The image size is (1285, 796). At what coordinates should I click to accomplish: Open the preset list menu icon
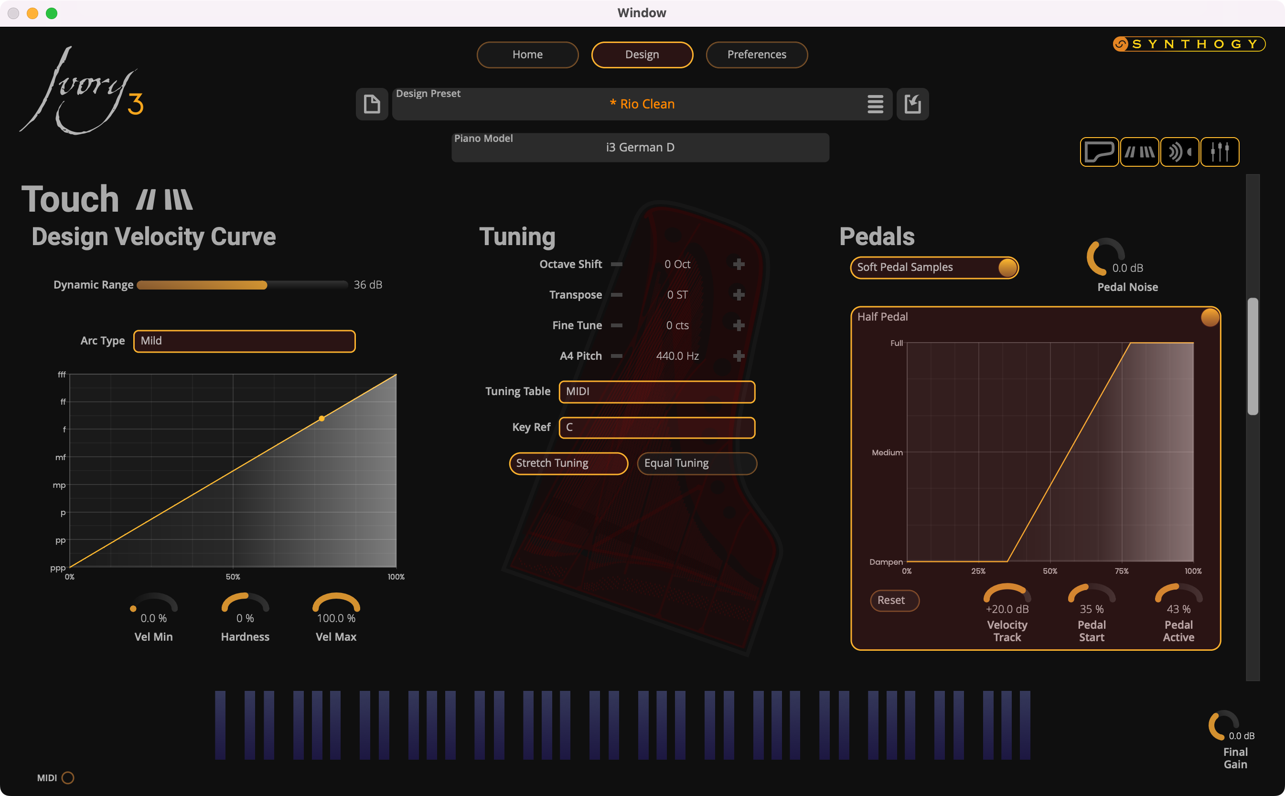click(875, 104)
